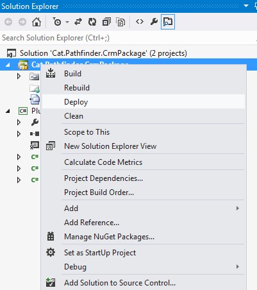
Task: Choose Add Reference menu item
Action: click(144, 223)
